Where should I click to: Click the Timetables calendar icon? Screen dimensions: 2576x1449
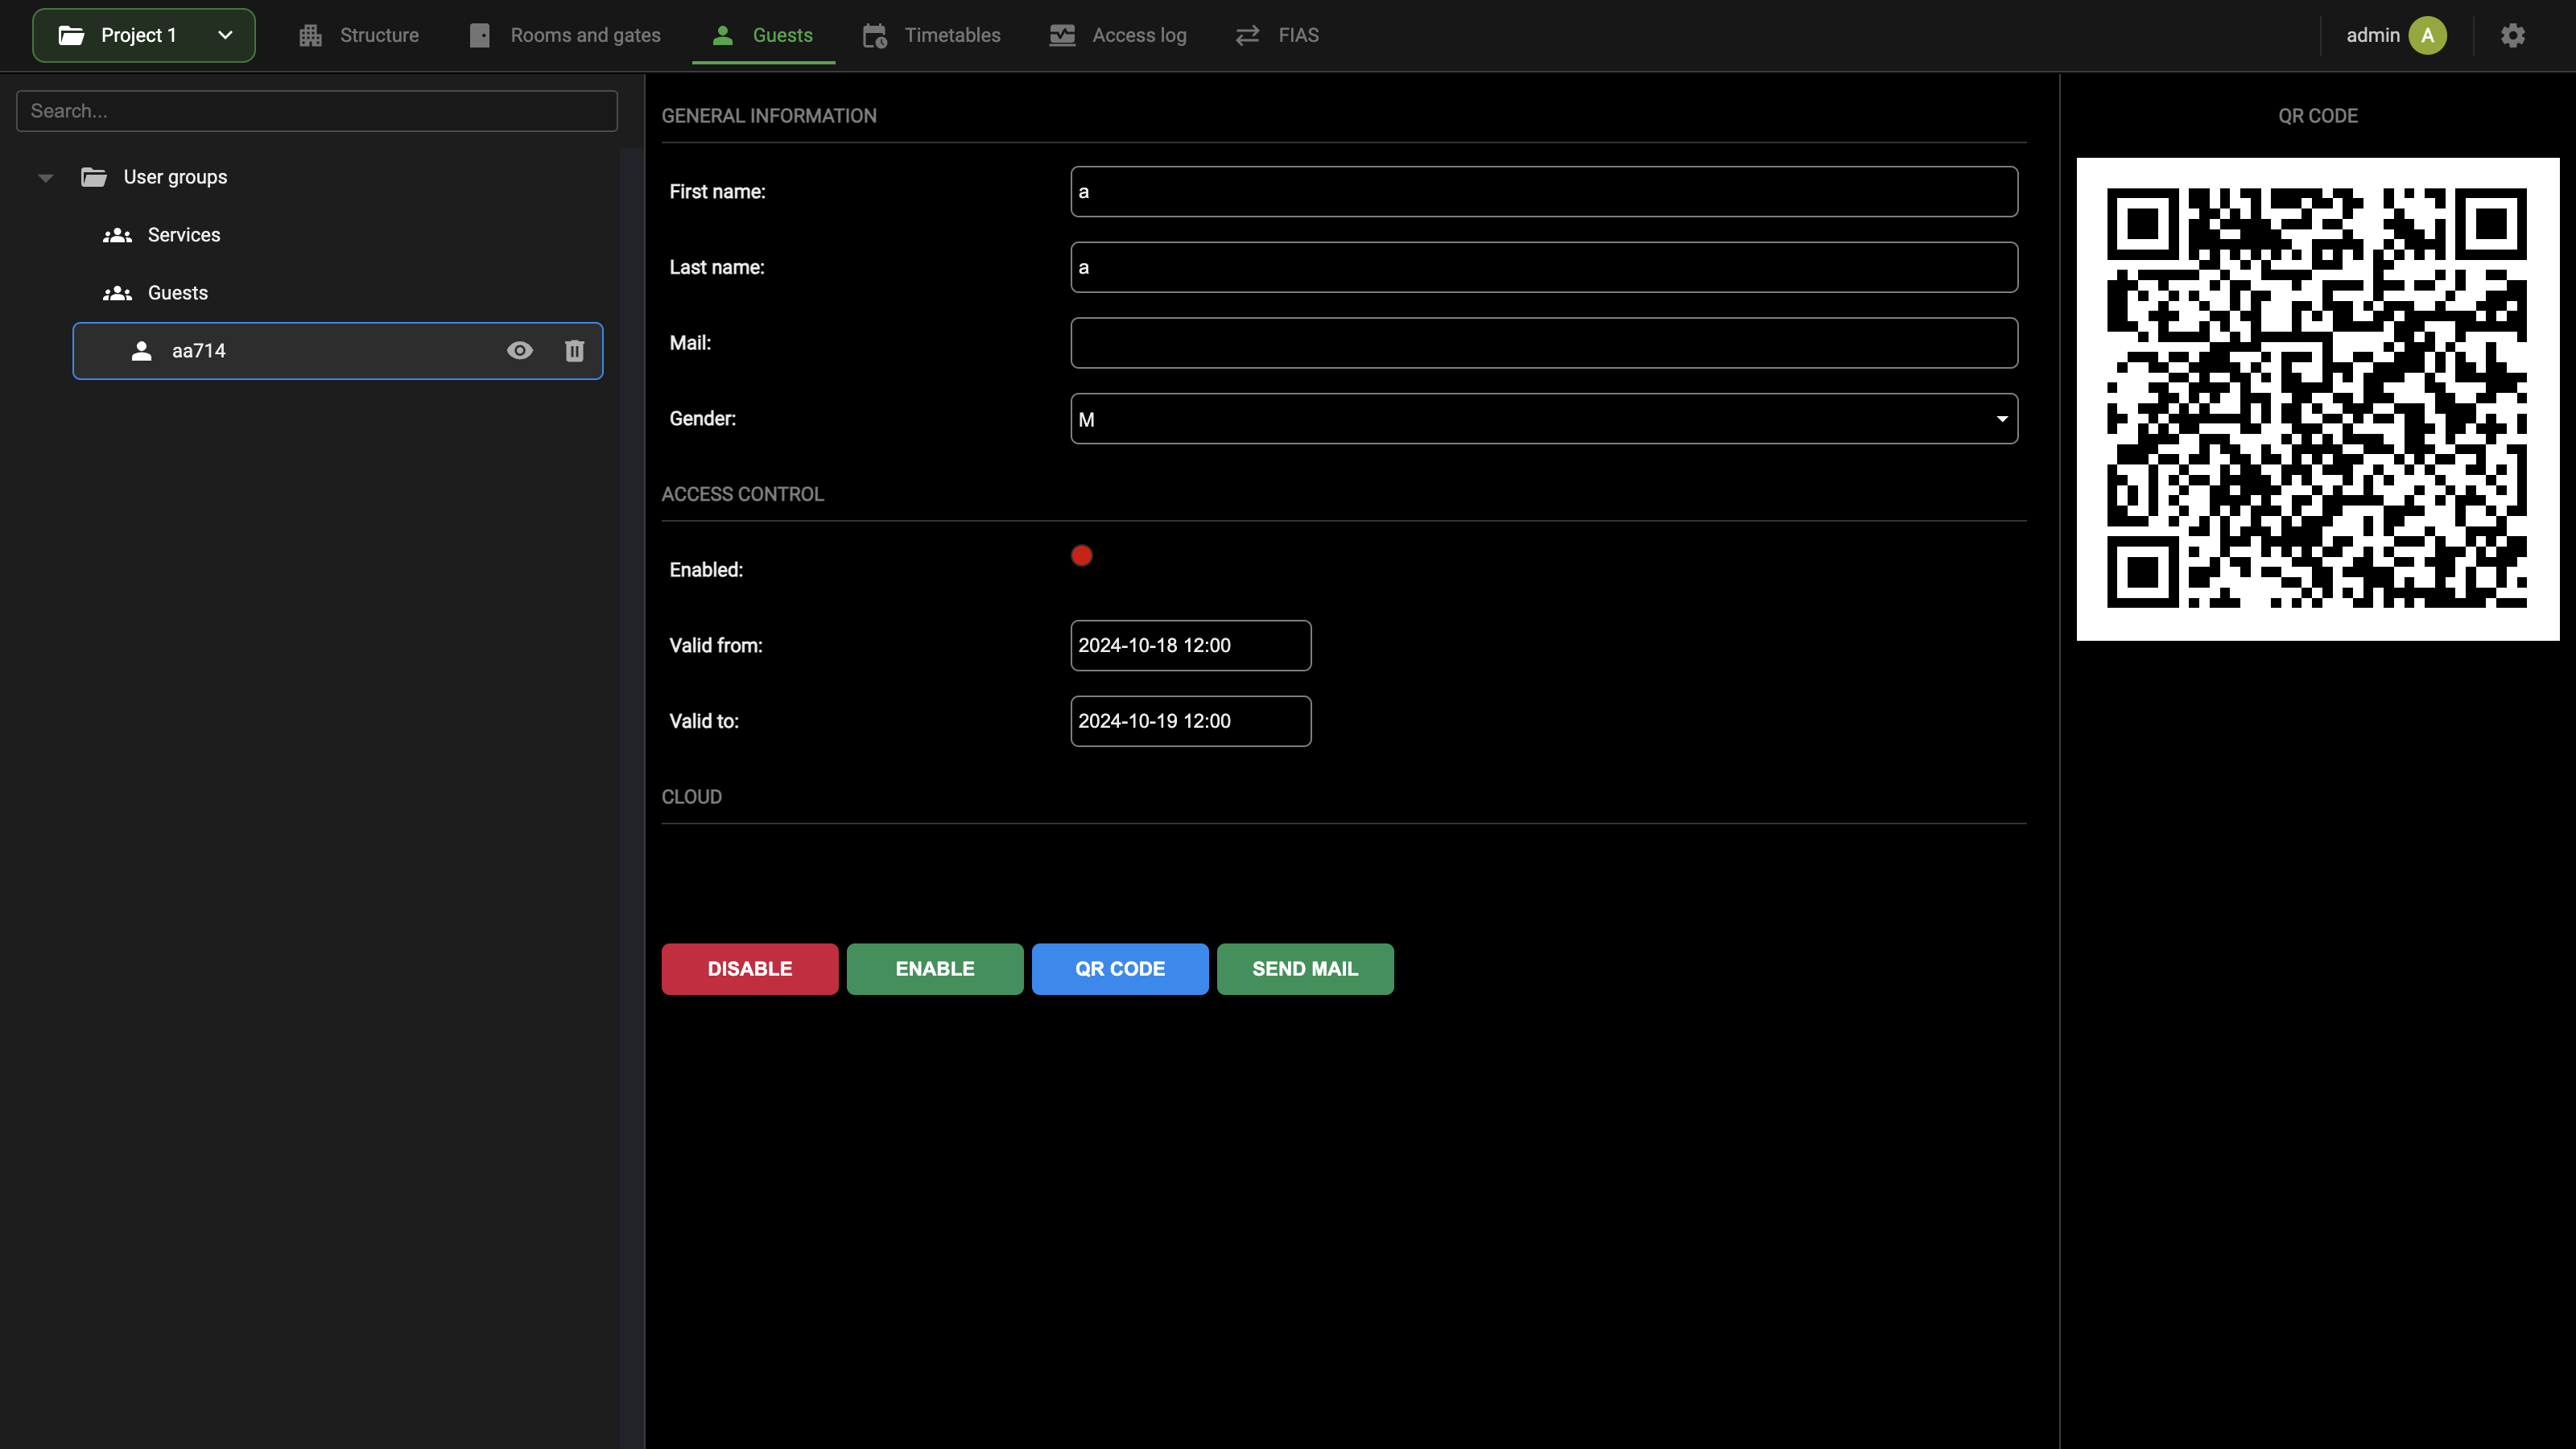pos(874,35)
